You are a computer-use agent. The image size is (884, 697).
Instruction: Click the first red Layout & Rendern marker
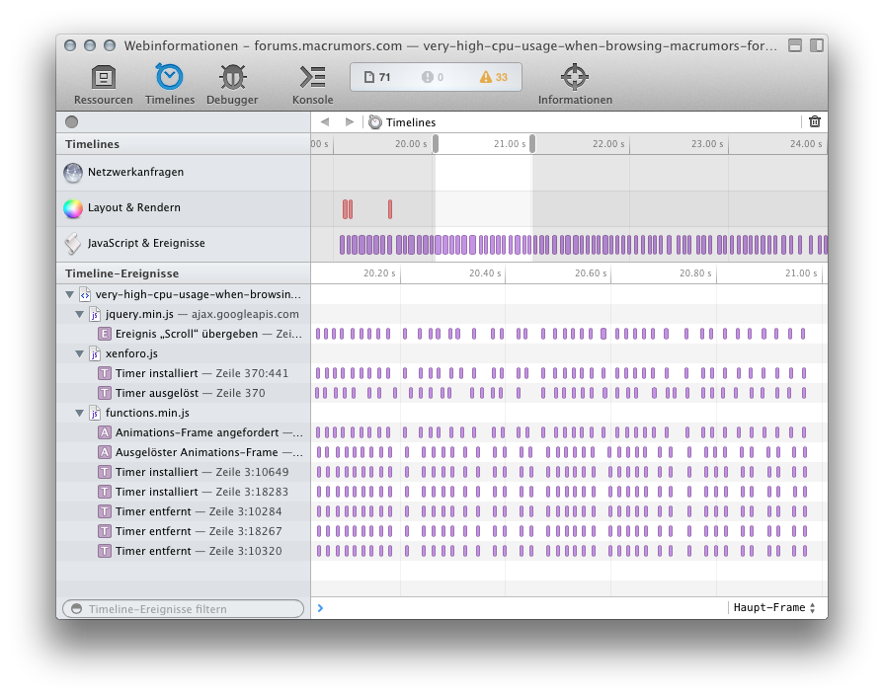[x=345, y=209]
